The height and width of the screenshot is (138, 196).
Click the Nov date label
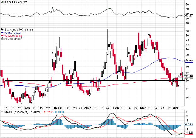(27, 108)
